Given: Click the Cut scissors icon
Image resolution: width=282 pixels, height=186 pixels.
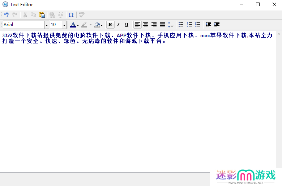Looking at the screenshot, I should pos(25,15).
